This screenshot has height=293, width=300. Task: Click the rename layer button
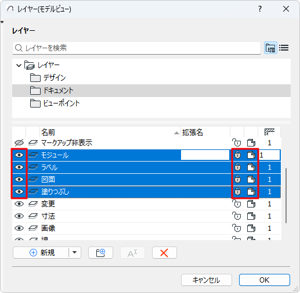pos(132,253)
